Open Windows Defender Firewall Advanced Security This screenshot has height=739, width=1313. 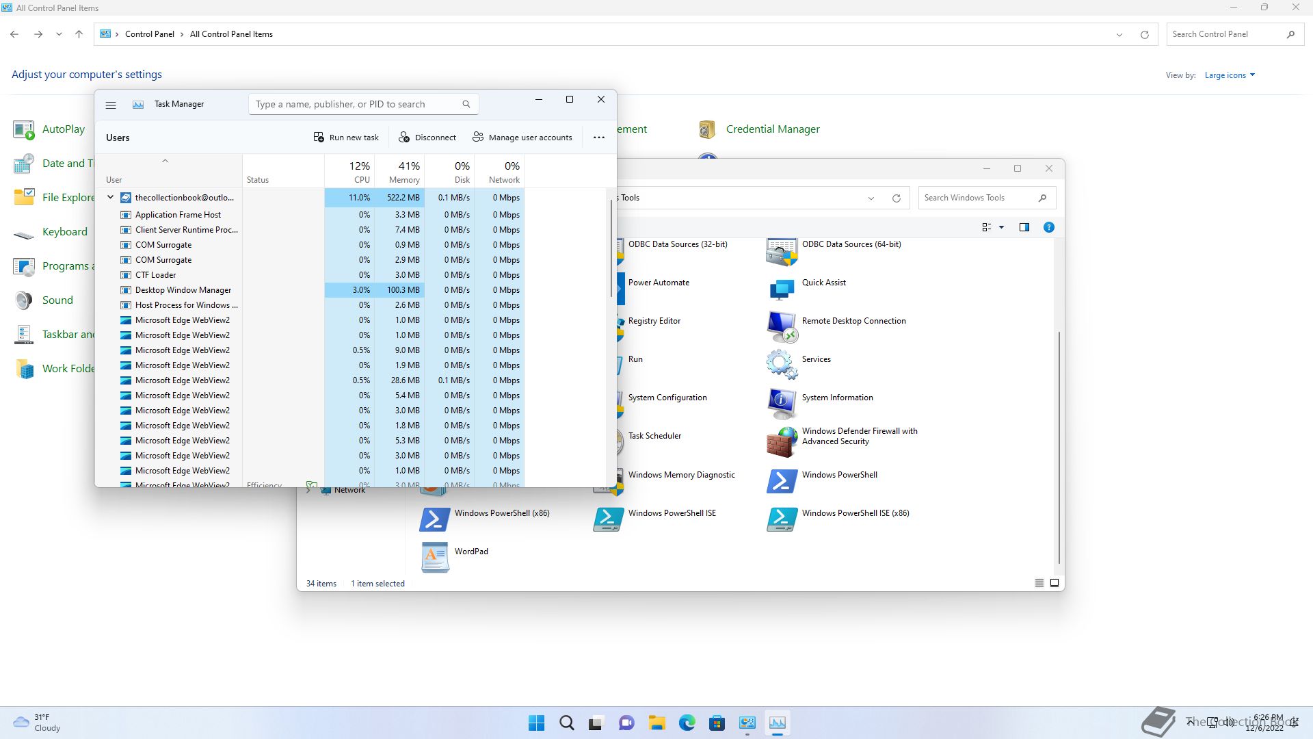tap(843, 442)
